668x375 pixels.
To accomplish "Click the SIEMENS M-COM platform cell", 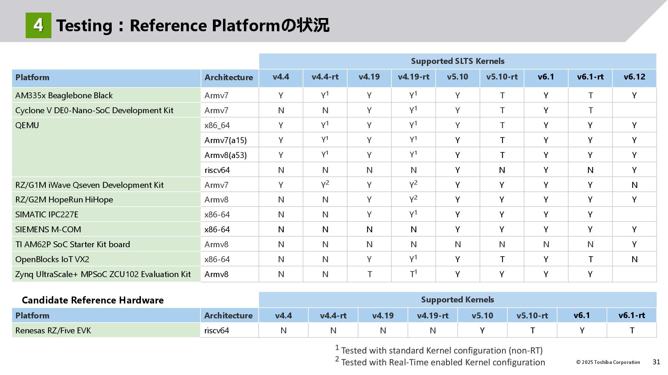I will [x=48, y=230].
